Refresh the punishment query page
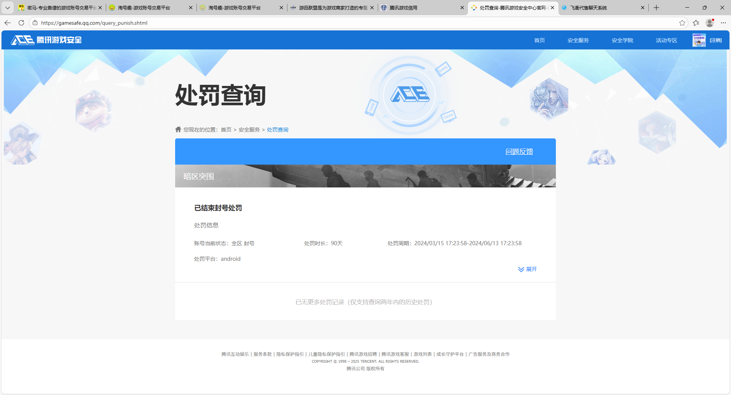731x395 pixels. click(x=21, y=23)
